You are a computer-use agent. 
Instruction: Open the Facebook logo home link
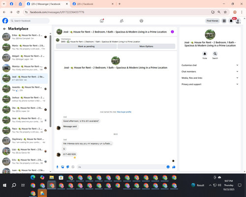(5, 21)
